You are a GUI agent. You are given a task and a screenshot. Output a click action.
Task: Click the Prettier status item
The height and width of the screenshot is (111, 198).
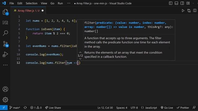183,108
